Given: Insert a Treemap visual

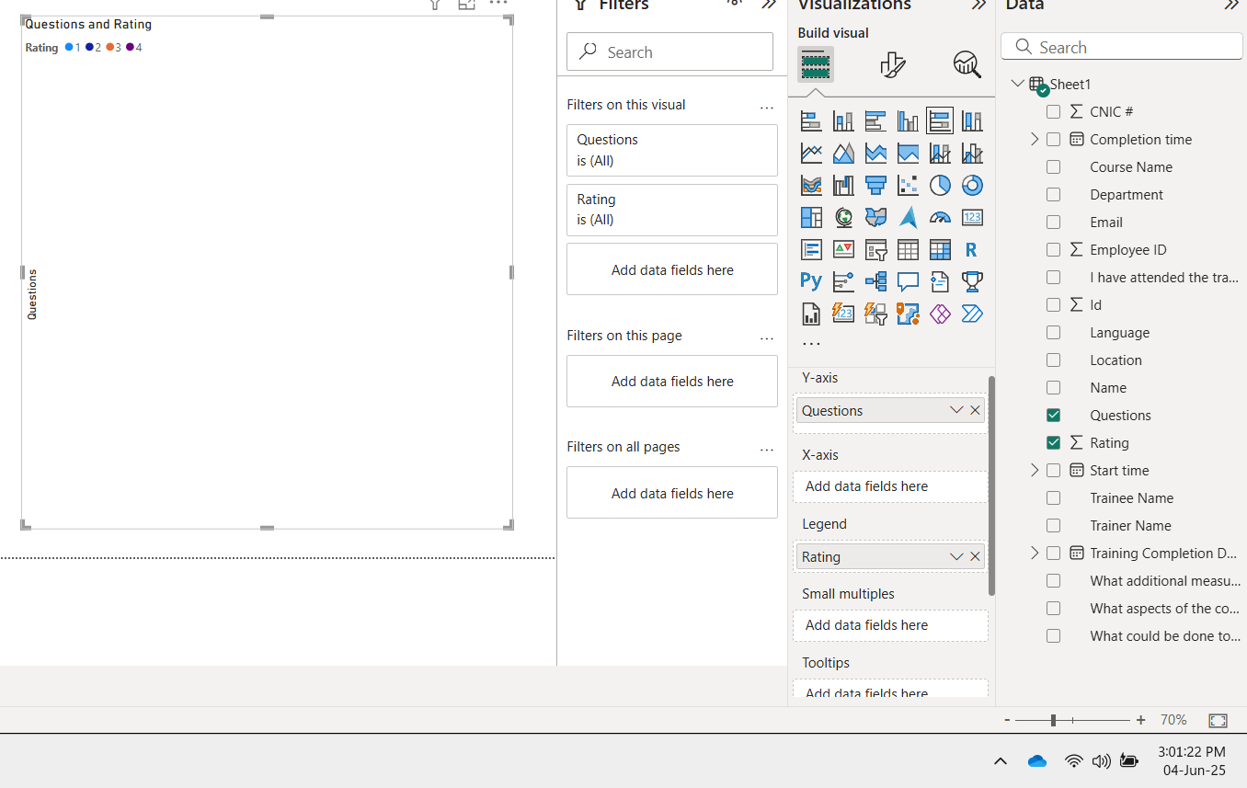Looking at the screenshot, I should pos(811,217).
